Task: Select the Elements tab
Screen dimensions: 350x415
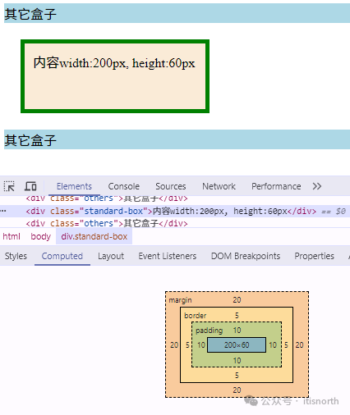Action: coord(74,186)
